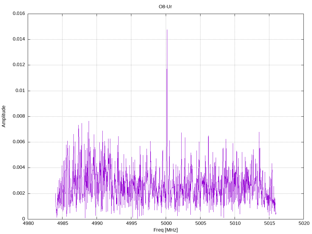Click the Amplitude y-axis label
The width and height of the screenshot is (312, 234).
coord(4,116)
